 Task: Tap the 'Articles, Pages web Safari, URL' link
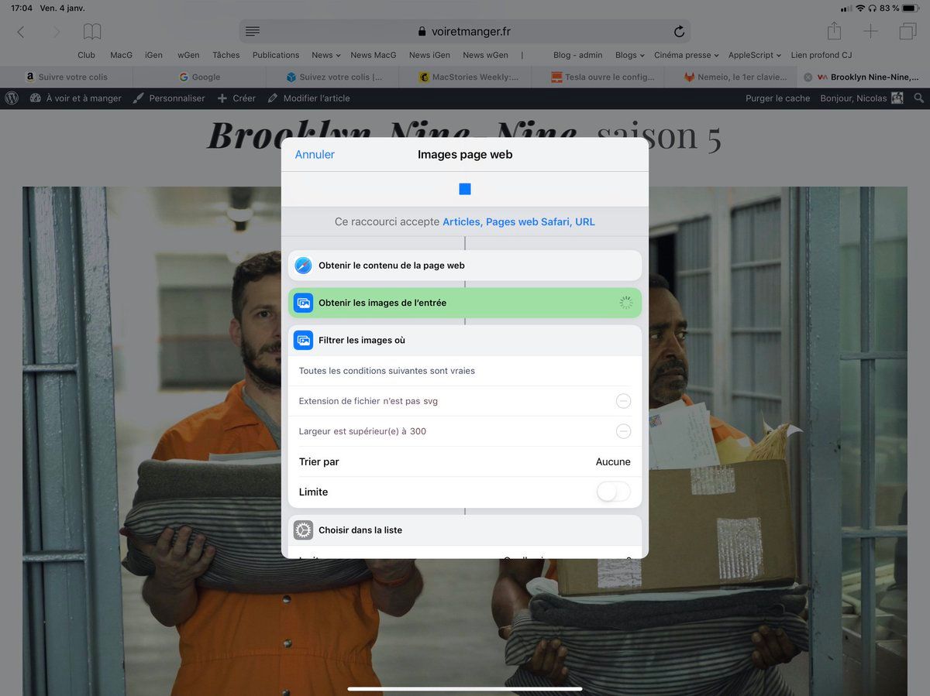[518, 221]
